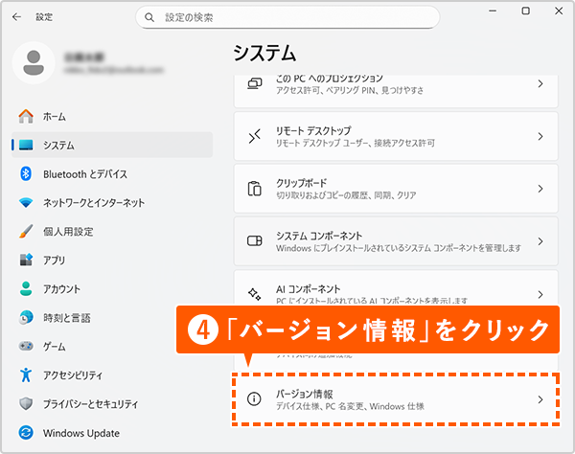
Task: Click the back arrow in title bar
Action: (x=16, y=17)
